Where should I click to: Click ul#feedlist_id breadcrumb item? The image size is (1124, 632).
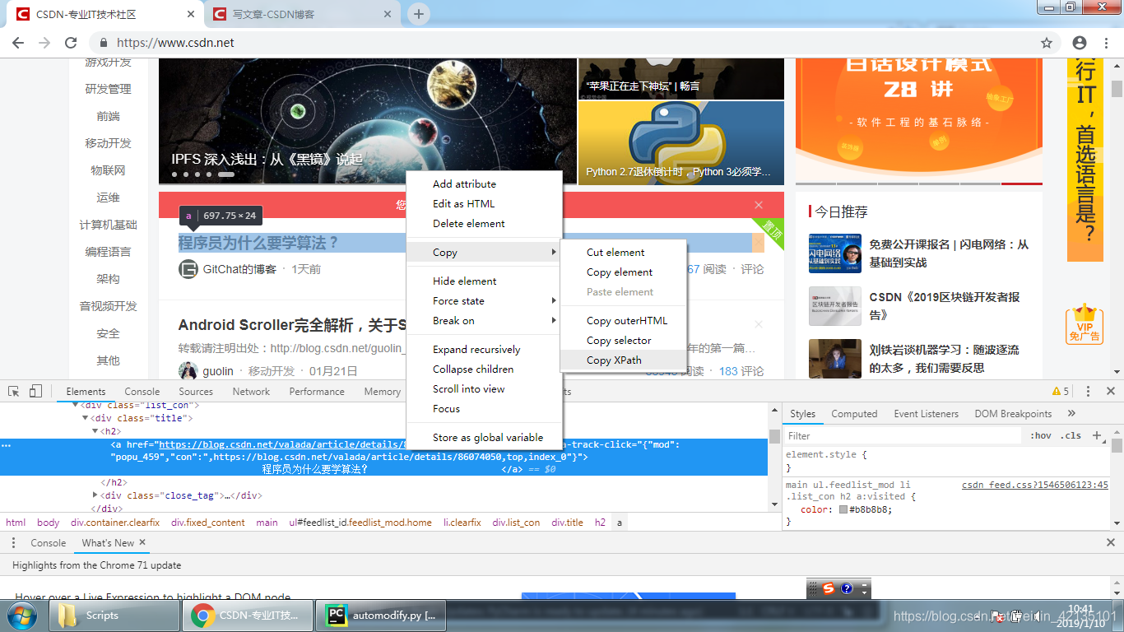pyautogui.click(x=360, y=523)
